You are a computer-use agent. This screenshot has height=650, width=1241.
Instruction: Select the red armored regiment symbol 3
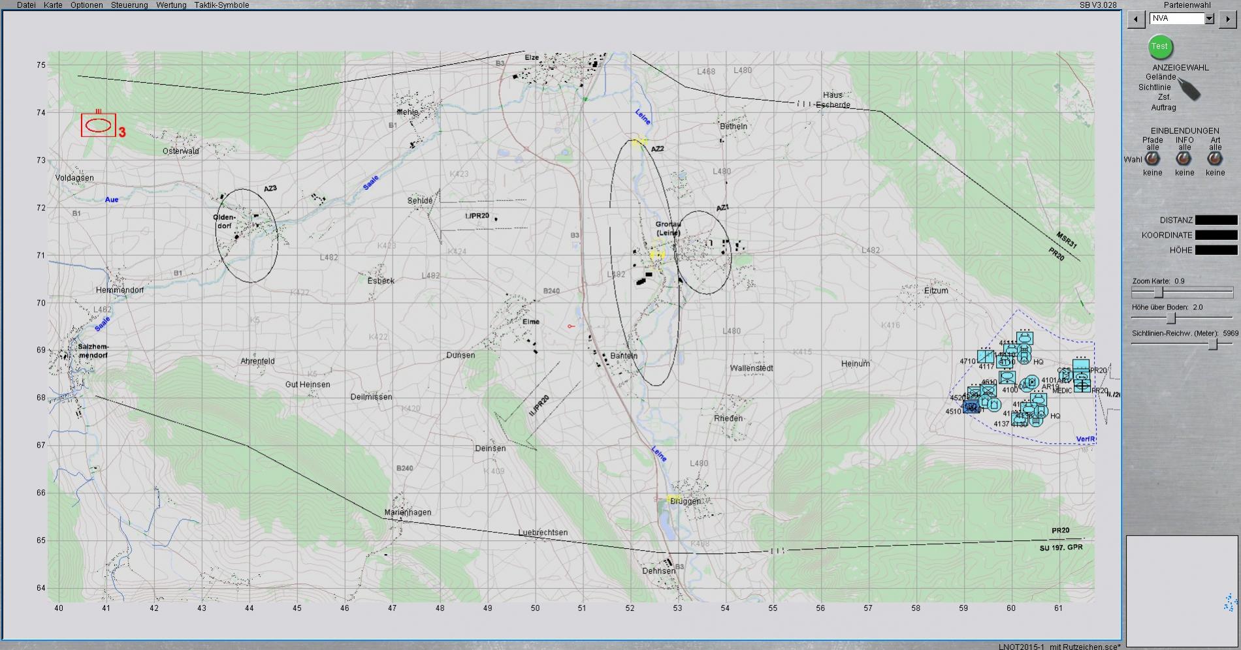pos(99,125)
